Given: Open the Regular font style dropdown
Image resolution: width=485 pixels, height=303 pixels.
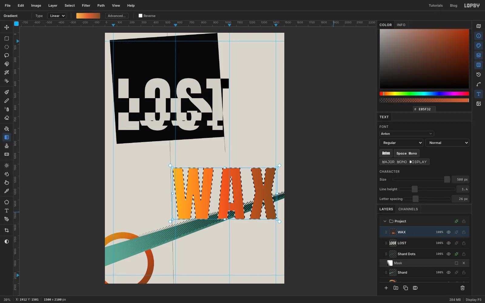Looking at the screenshot, I should click(x=401, y=143).
